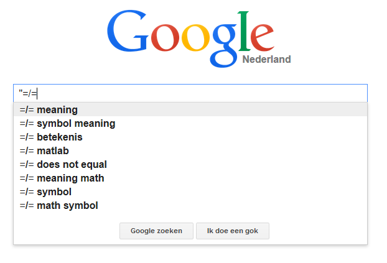
Task: Pick the '=/= betekenis' suggestion
Action: [x=190, y=137]
